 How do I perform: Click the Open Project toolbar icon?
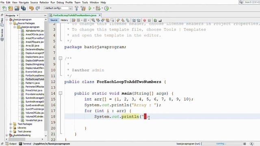tap(17, 8)
